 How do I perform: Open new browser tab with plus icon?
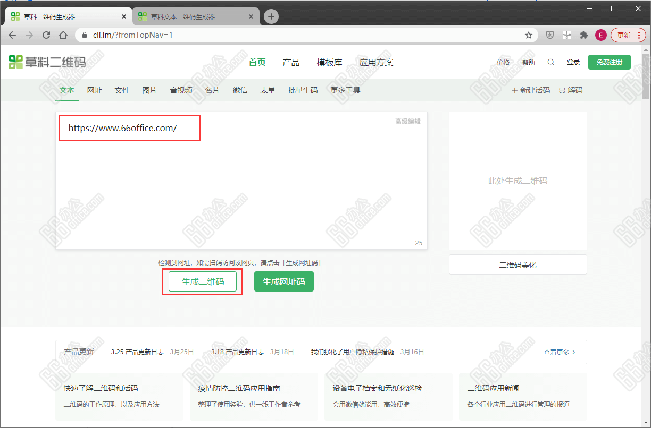point(271,16)
